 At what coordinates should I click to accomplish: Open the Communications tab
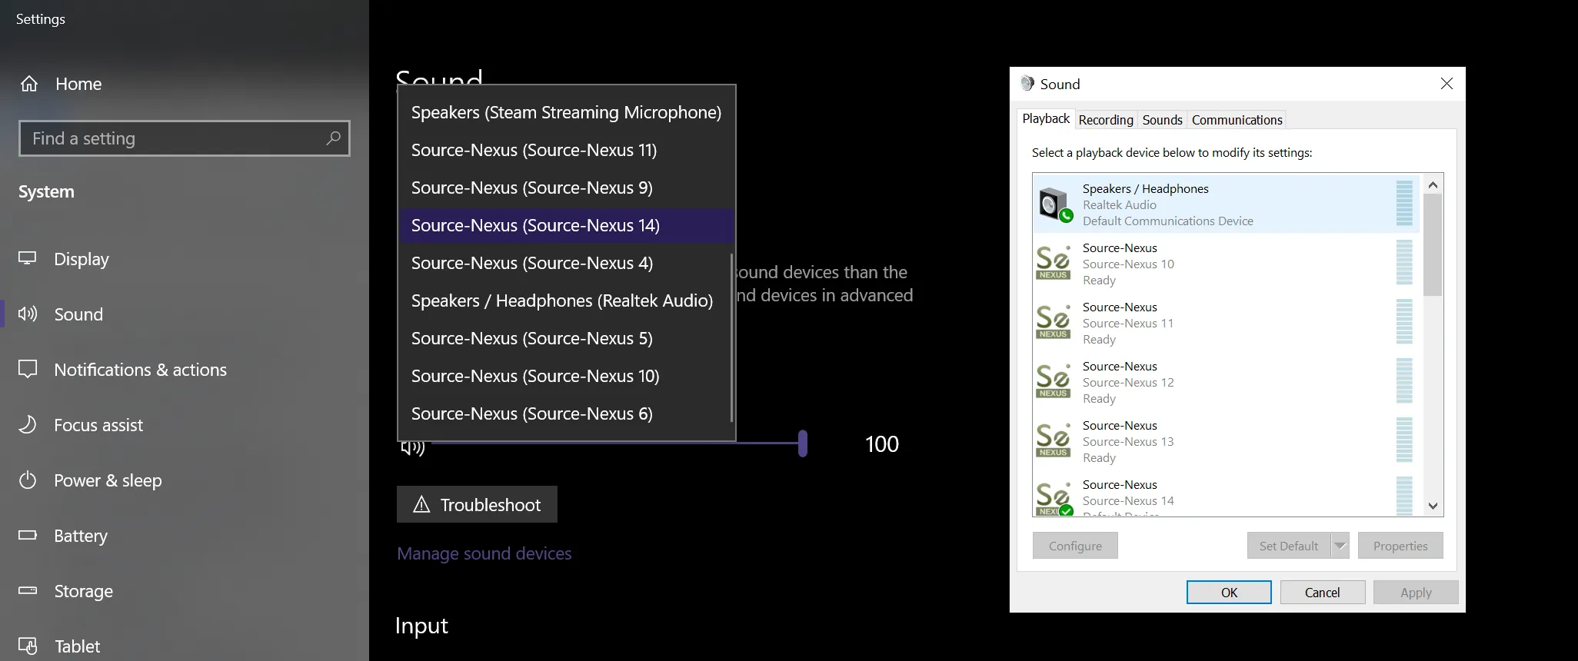1237,120
